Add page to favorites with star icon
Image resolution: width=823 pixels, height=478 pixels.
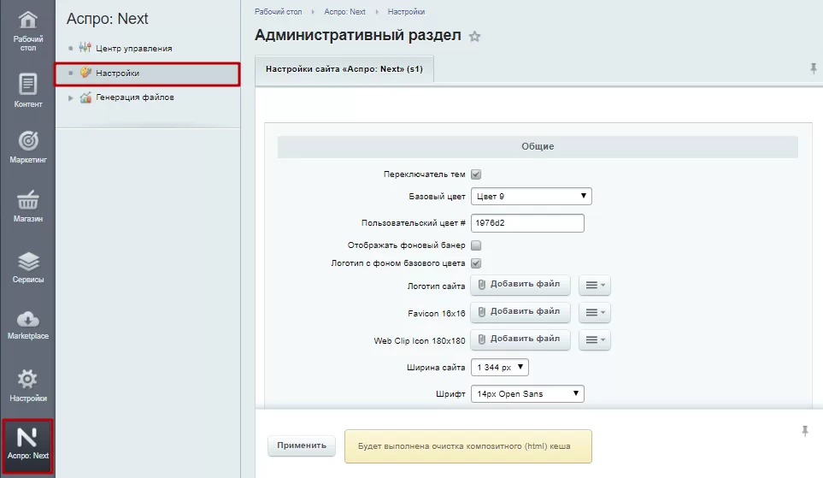474,36
